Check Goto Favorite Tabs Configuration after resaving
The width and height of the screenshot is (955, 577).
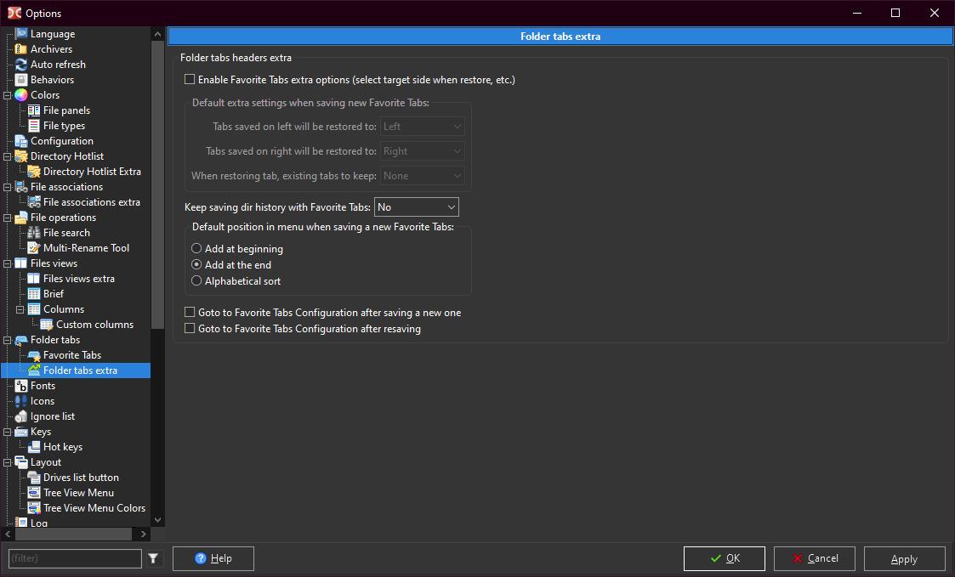(x=190, y=328)
